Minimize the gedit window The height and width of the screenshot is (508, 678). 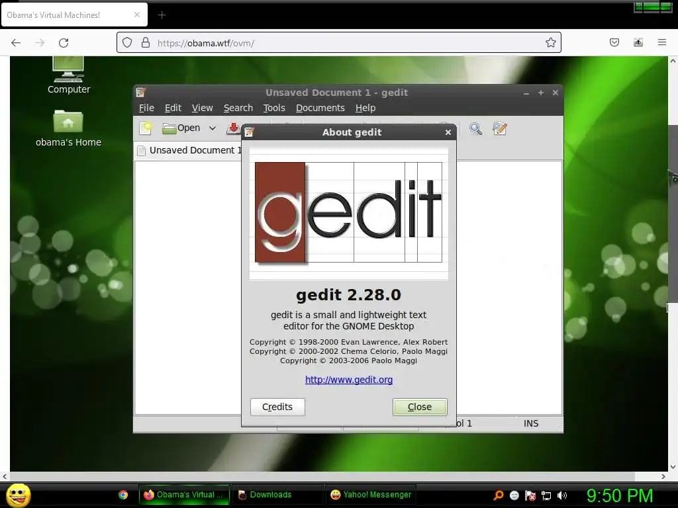(526, 93)
